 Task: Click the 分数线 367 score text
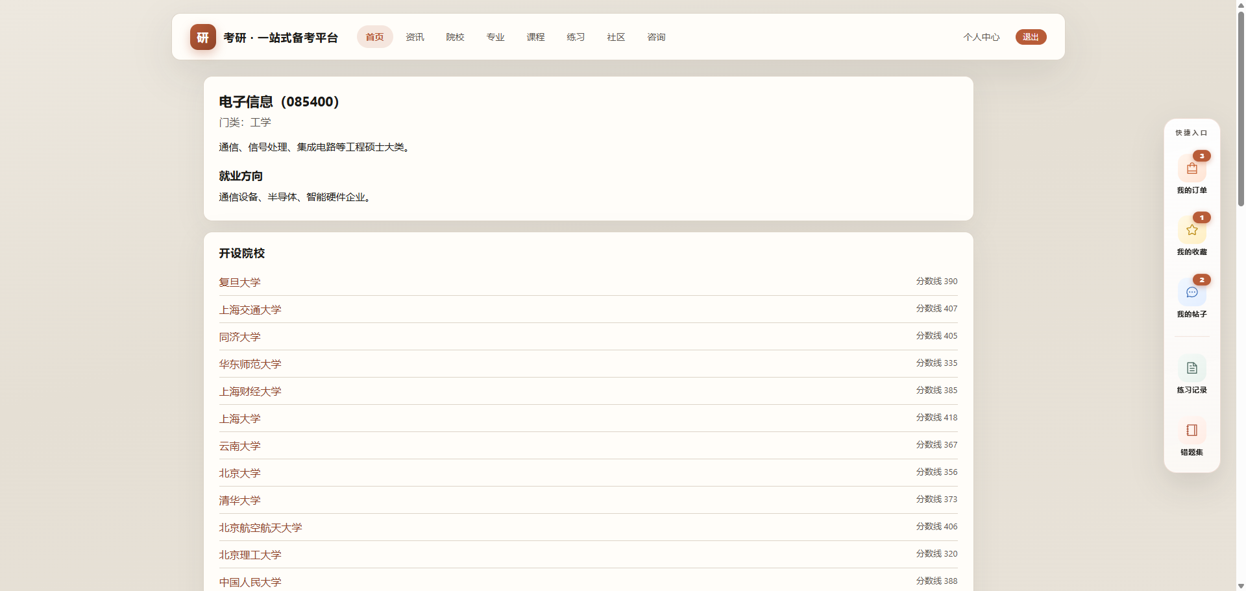pos(936,444)
